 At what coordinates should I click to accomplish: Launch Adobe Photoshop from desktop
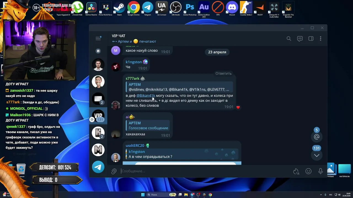190,9
